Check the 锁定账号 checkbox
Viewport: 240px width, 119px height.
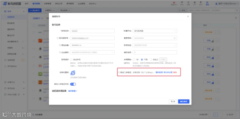71,59
